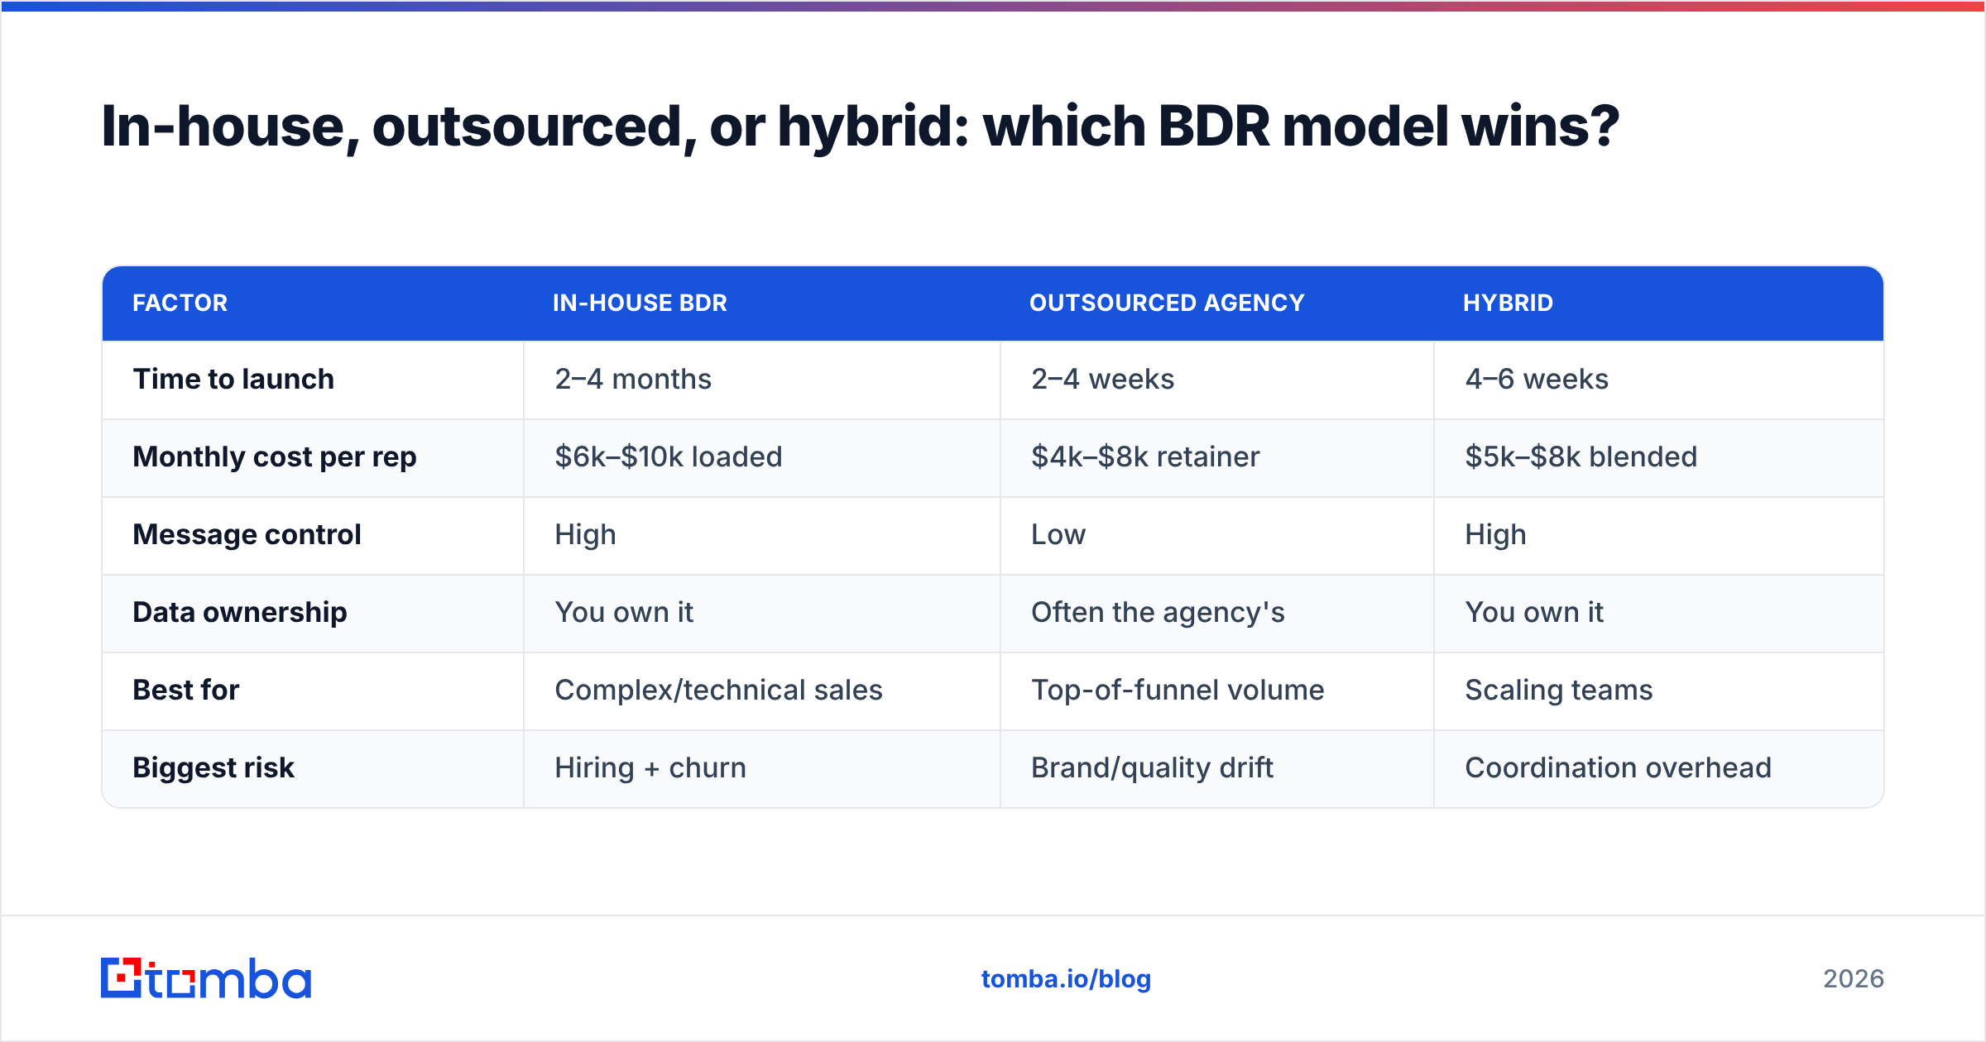Click the 'Low' message control cell

point(1058,534)
